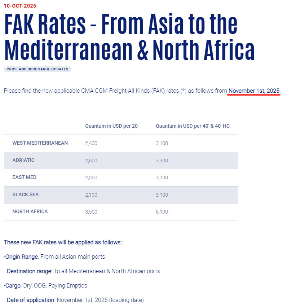Screen dimensions: 283x307
Task: Click the WEST MEDITERRANEAN row label
Action: pyautogui.click(x=40, y=143)
